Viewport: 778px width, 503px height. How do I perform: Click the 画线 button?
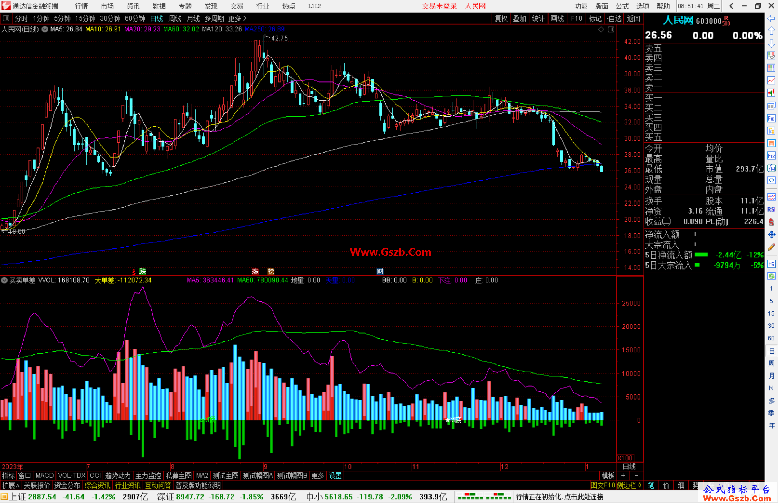click(x=557, y=18)
